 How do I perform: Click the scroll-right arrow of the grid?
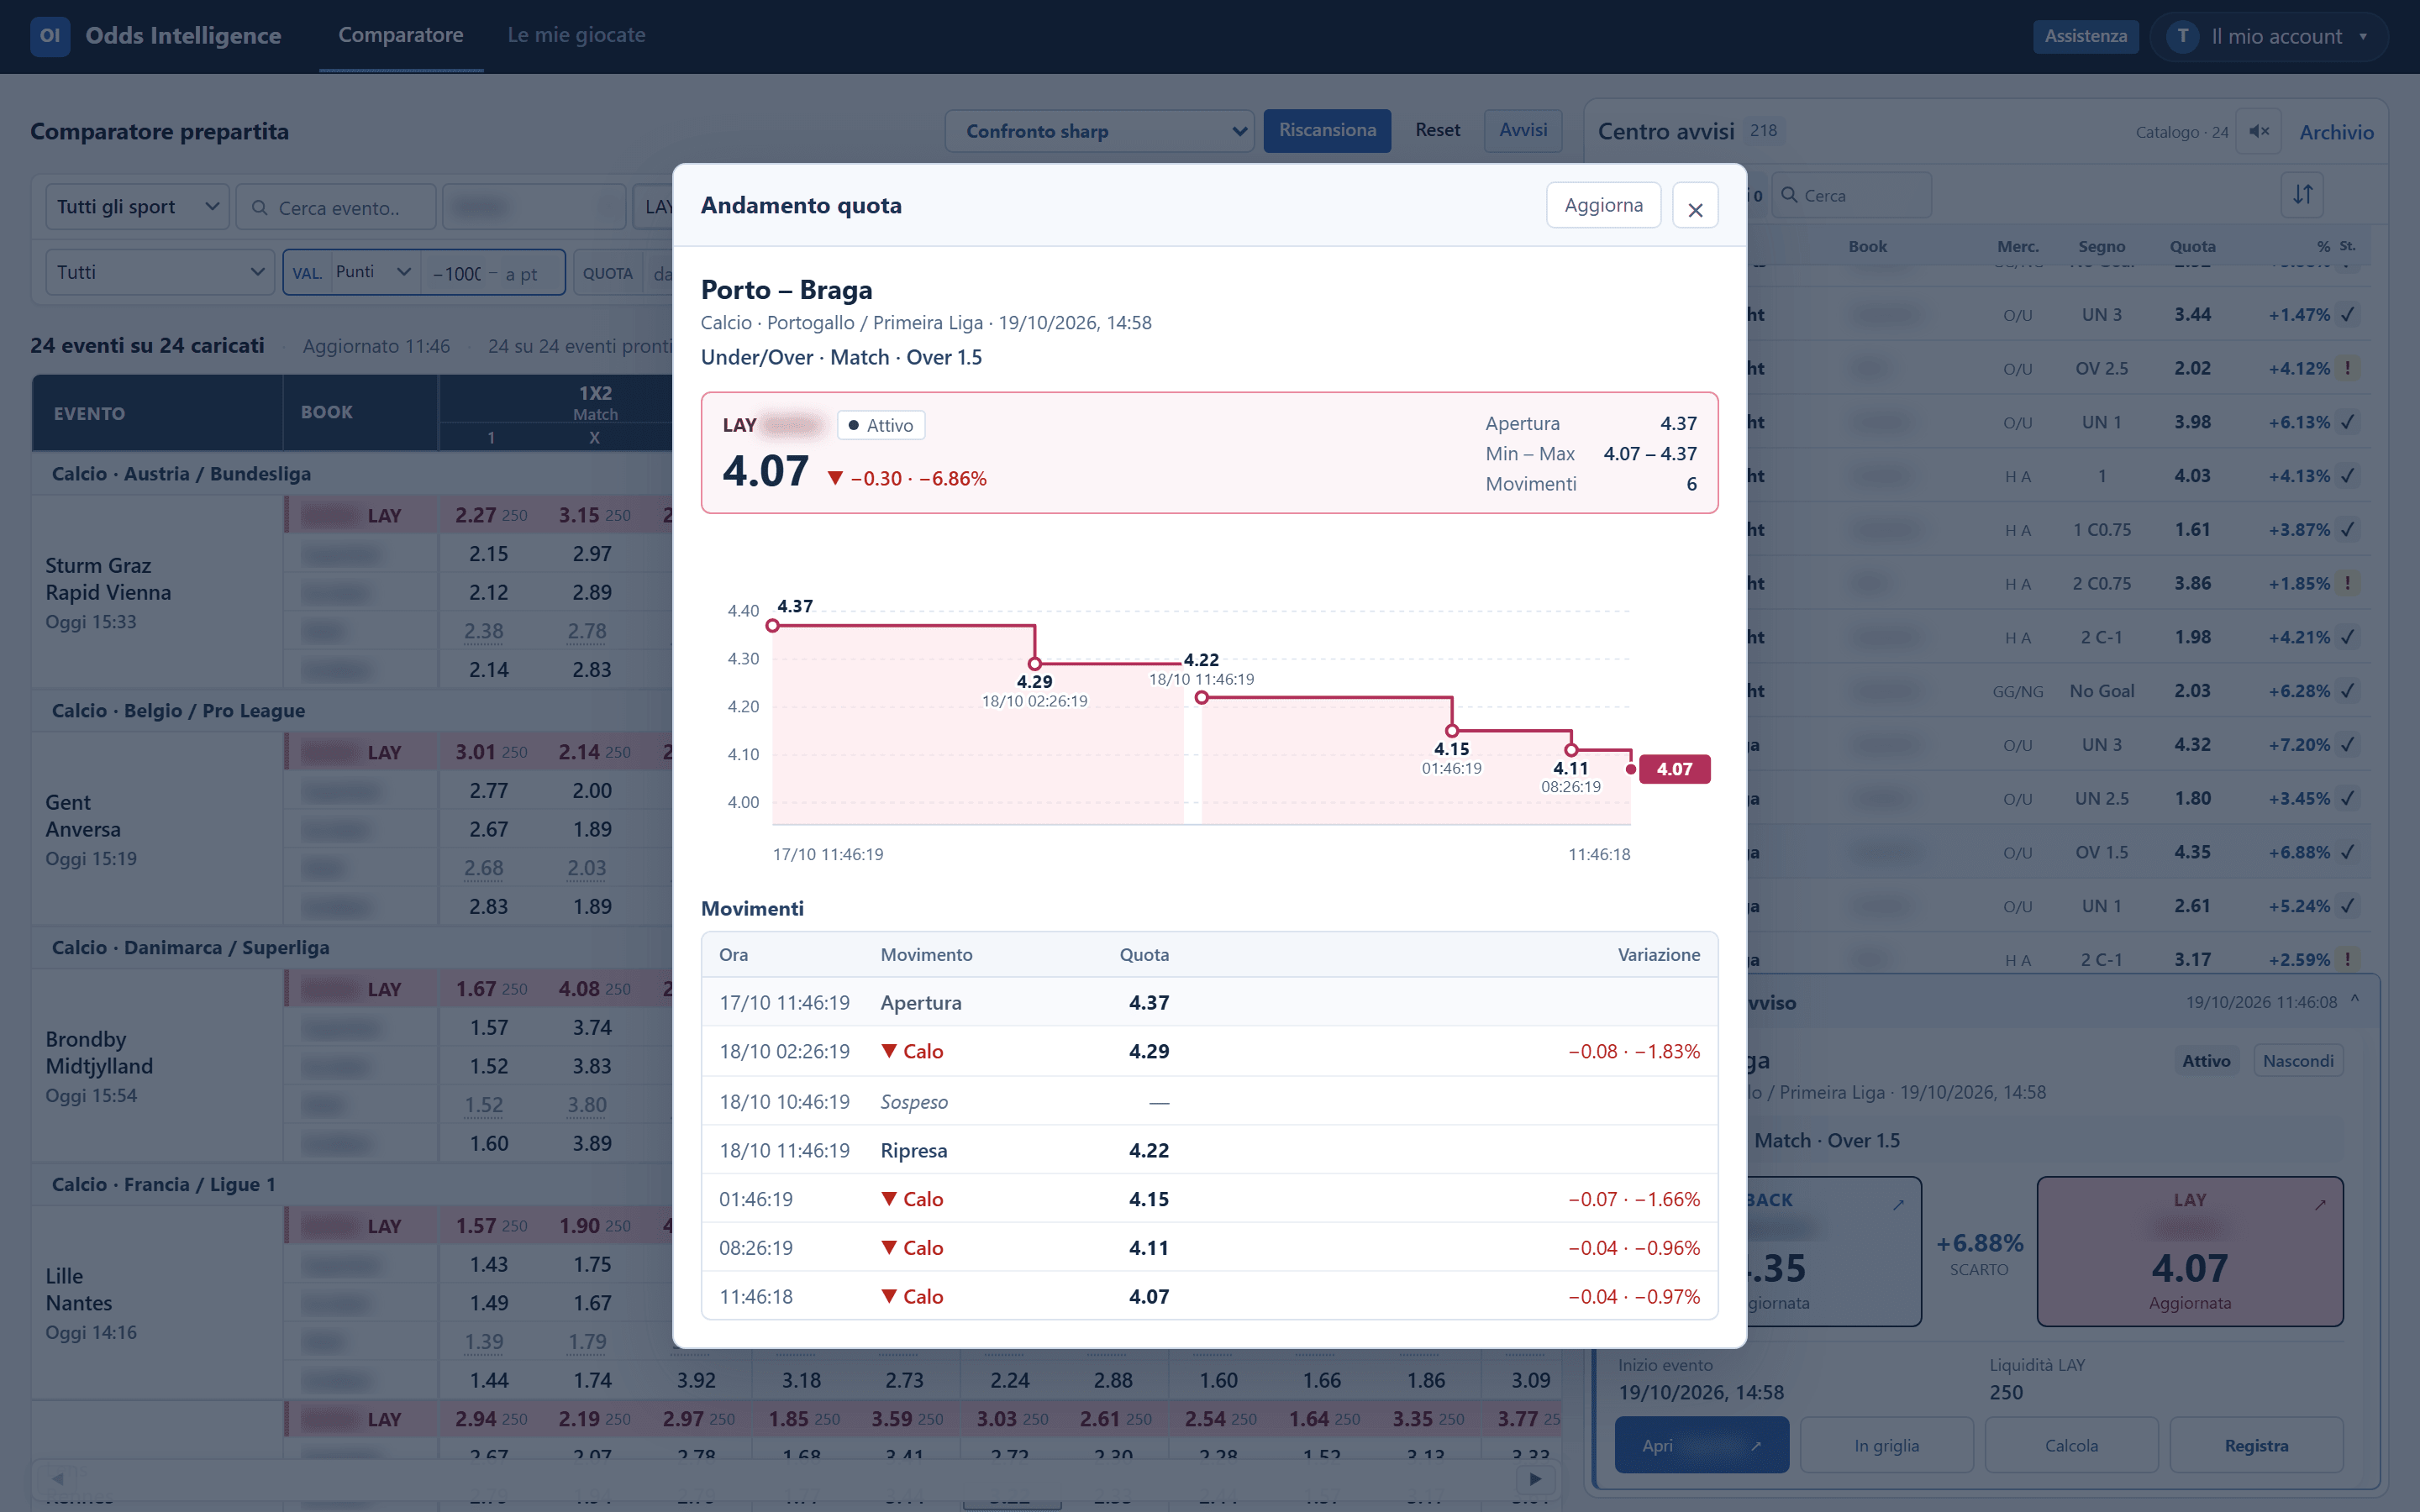(x=1535, y=1478)
